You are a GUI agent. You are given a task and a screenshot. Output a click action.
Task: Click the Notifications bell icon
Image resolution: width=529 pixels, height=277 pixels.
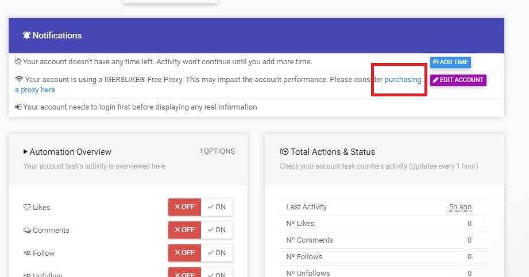pos(26,36)
